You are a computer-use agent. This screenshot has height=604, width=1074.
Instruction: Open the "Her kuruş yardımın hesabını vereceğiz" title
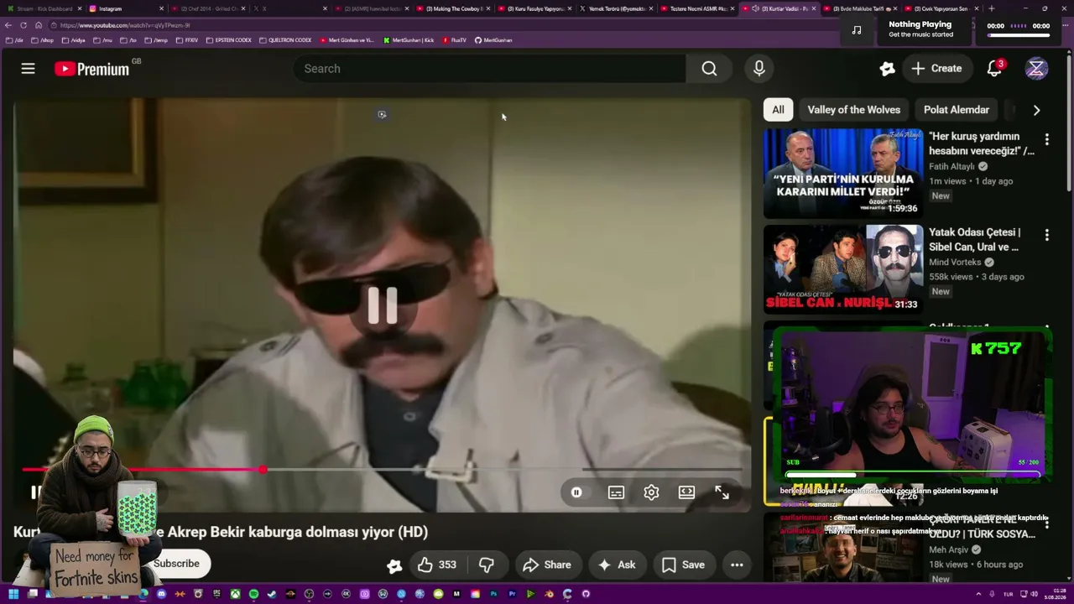[982, 143]
